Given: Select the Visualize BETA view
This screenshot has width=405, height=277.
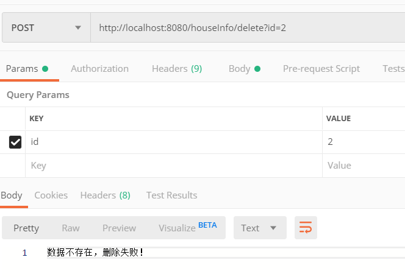Looking at the screenshot, I should [x=188, y=228].
